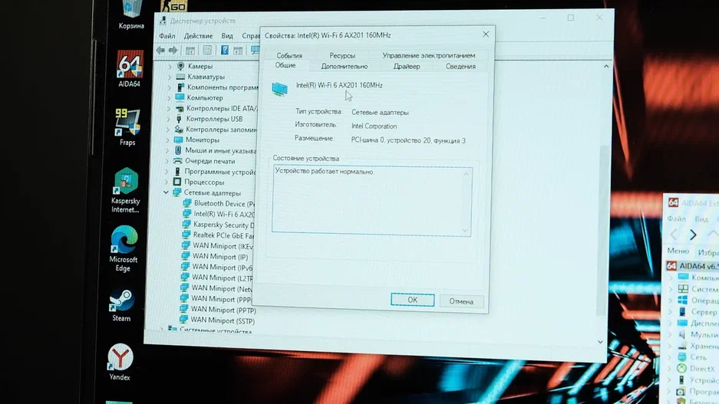Viewport: 719px width, 404px height.
Task: Open the Действие menu in Device Manager
Action: point(198,36)
